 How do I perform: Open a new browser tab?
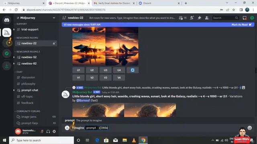click(x=186, y=3)
